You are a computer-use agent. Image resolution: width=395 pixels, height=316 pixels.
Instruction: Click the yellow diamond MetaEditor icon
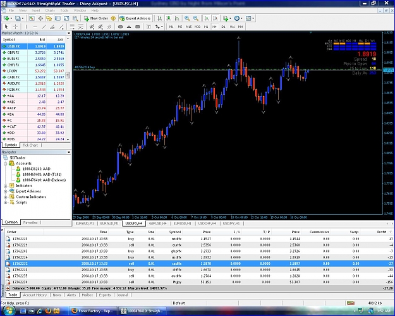[x=113, y=18]
